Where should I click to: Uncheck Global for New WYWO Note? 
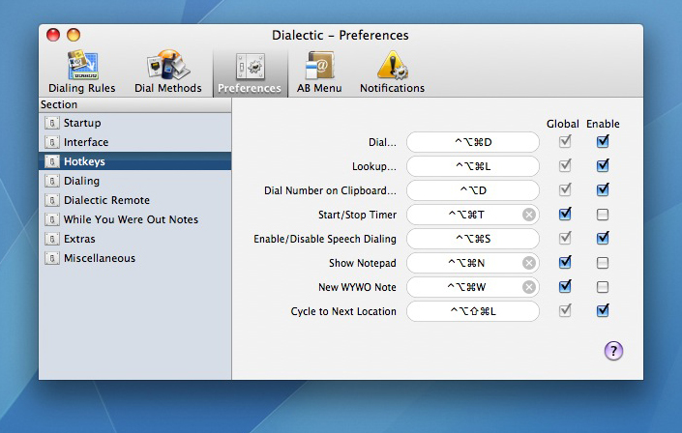pos(565,287)
